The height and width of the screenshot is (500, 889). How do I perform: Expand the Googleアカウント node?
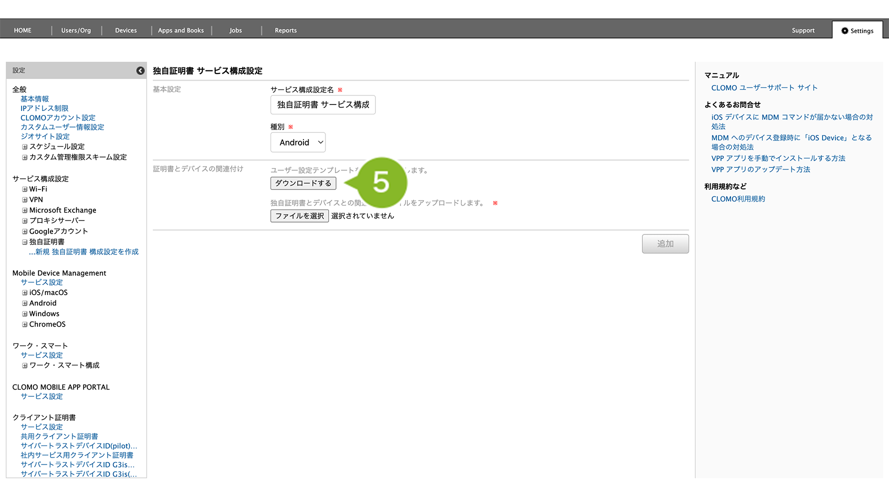24,231
